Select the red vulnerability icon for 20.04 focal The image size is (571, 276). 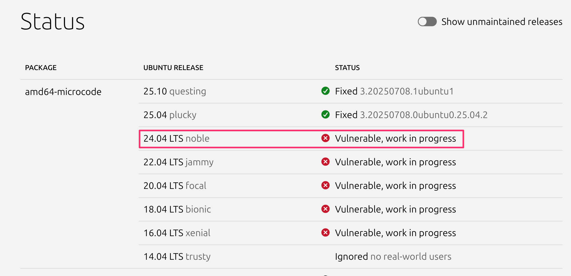tap(325, 185)
